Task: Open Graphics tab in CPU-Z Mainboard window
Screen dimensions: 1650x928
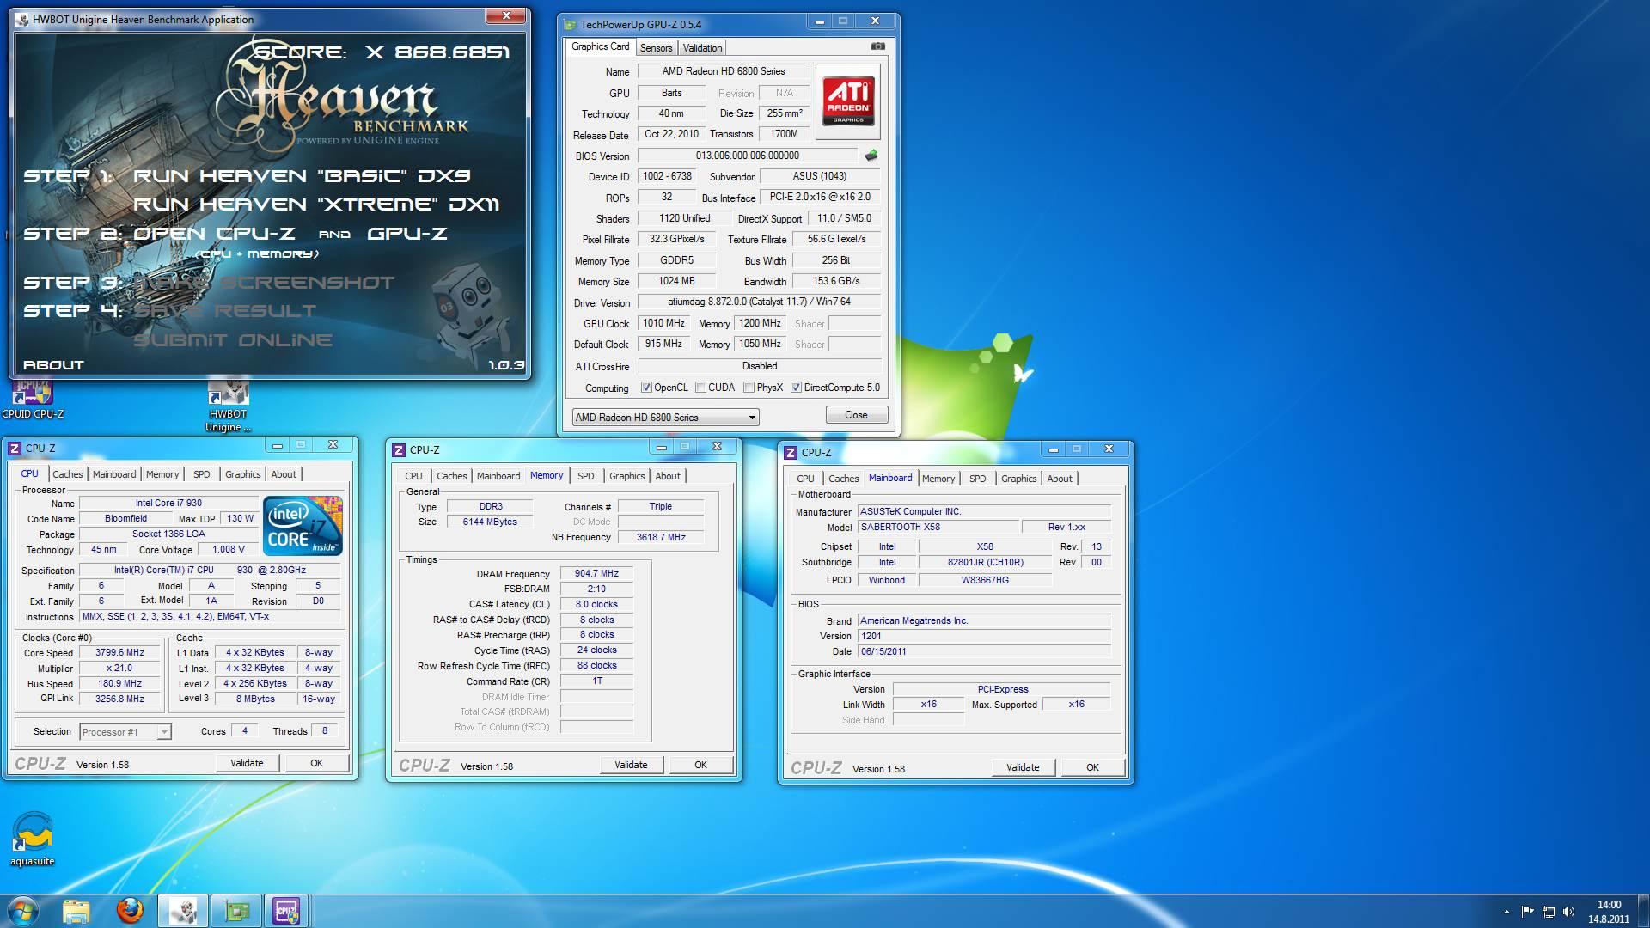Action: pos(1018,479)
